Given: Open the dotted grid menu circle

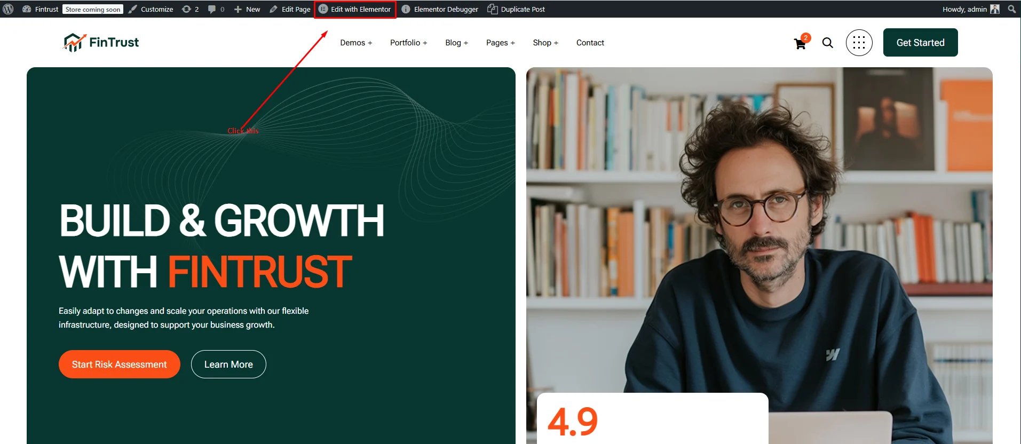Looking at the screenshot, I should 859,43.
